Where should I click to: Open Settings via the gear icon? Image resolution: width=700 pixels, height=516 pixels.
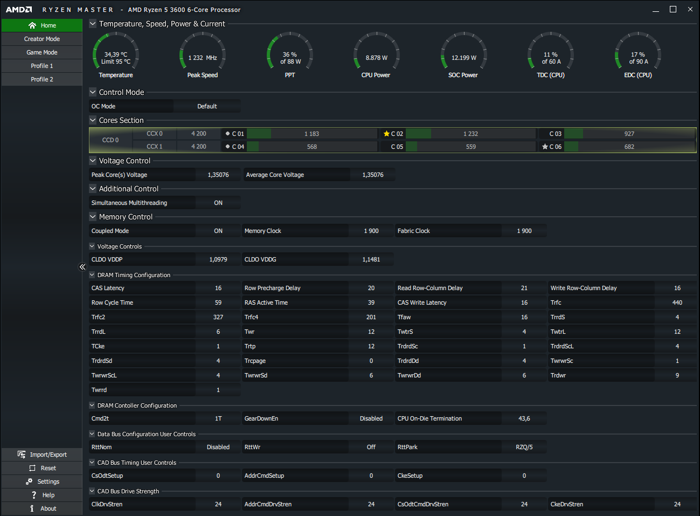coord(29,481)
